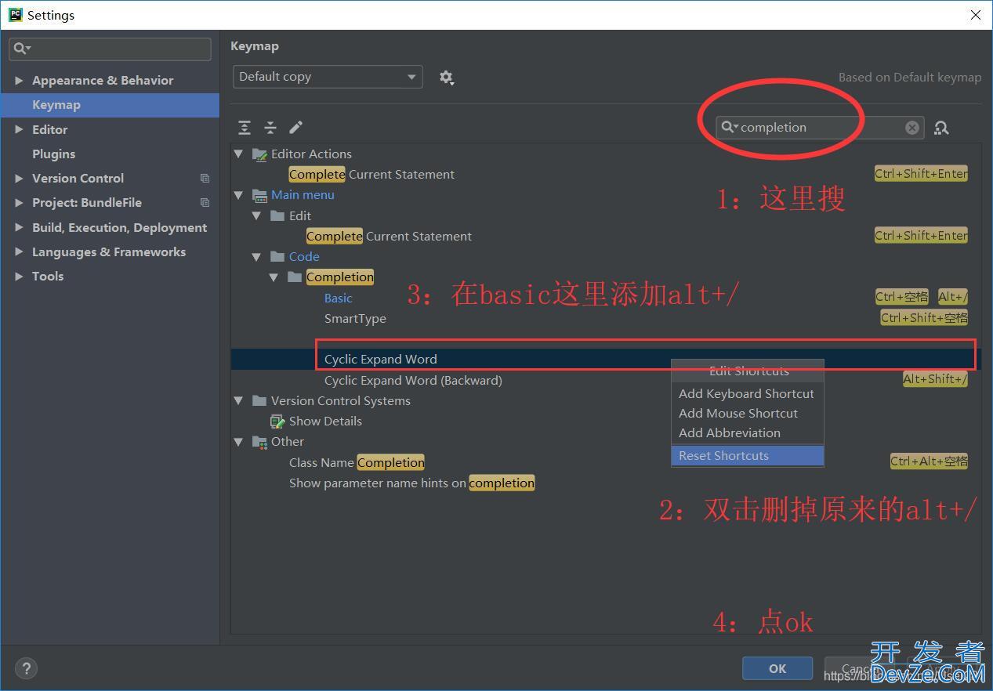993x691 pixels.
Task: Expand the Version Control settings section
Action: (x=19, y=179)
